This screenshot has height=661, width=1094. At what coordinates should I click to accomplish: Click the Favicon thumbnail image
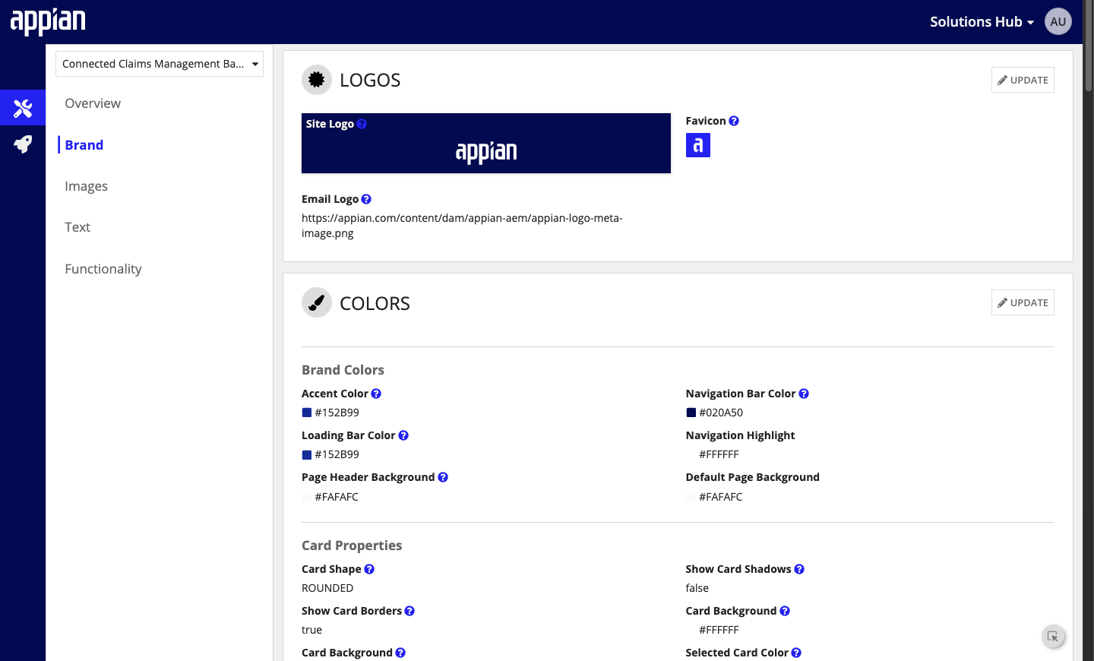pyautogui.click(x=698, y=145)
